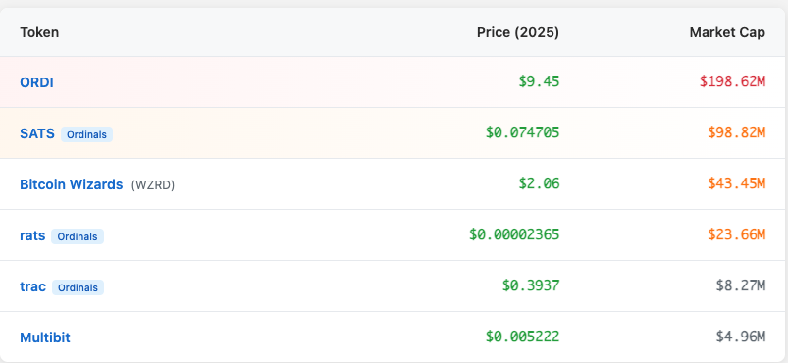The image size is (788, 363).
Task: Sort by the Price (2025) column header
Action: (x=518, y=32)
